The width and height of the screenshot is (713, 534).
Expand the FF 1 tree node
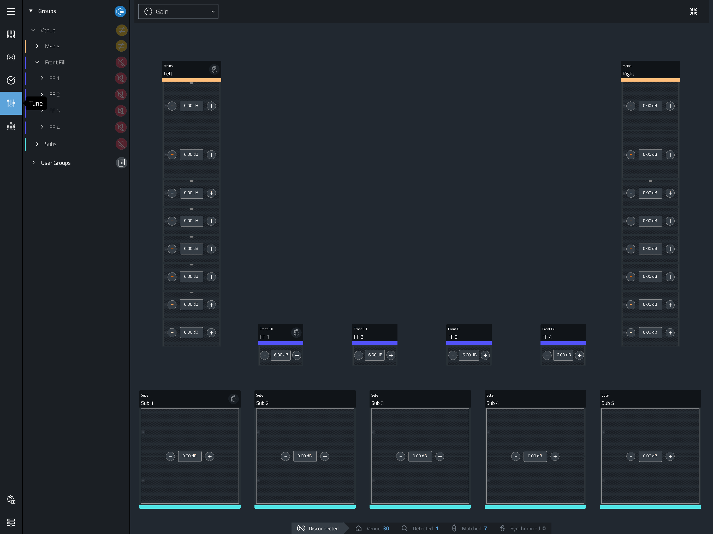41,78
